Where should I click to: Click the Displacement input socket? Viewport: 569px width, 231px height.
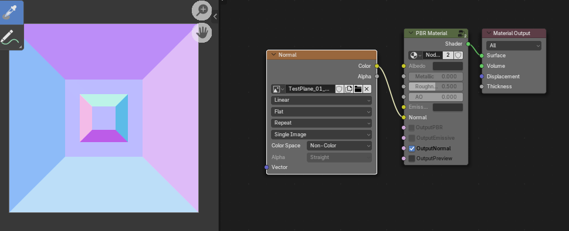[482, 76]
